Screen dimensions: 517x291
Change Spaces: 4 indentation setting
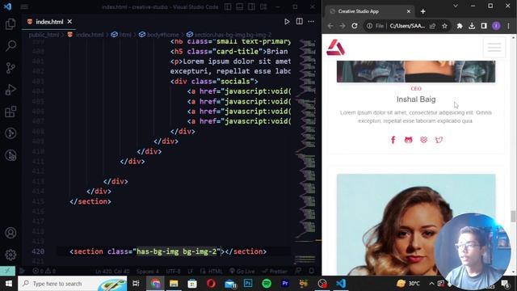(x=147, y=272)
